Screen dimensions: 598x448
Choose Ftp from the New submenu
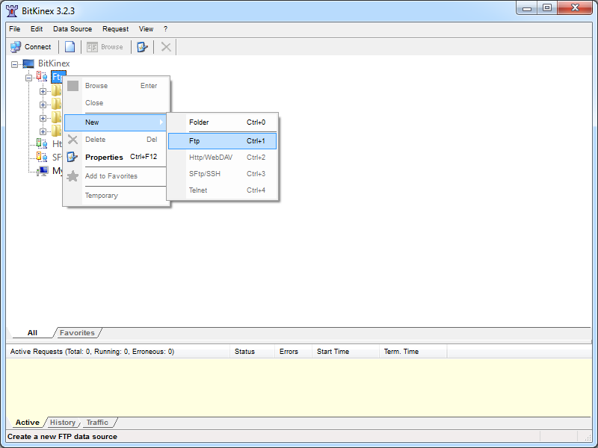pyautogui.click(x=222, y=141)
